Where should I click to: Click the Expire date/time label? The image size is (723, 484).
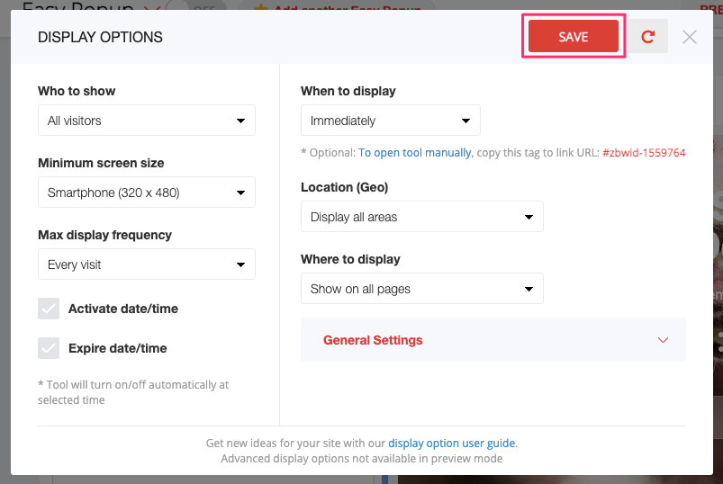tap(118, 348)
